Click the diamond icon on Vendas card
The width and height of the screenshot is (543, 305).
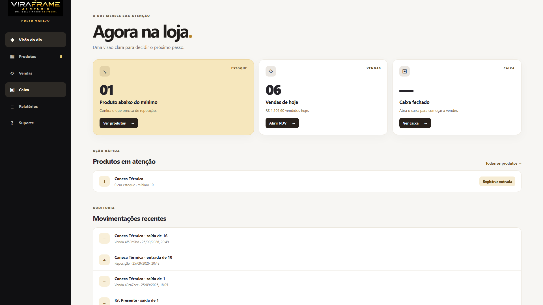(x=271, y=71)
